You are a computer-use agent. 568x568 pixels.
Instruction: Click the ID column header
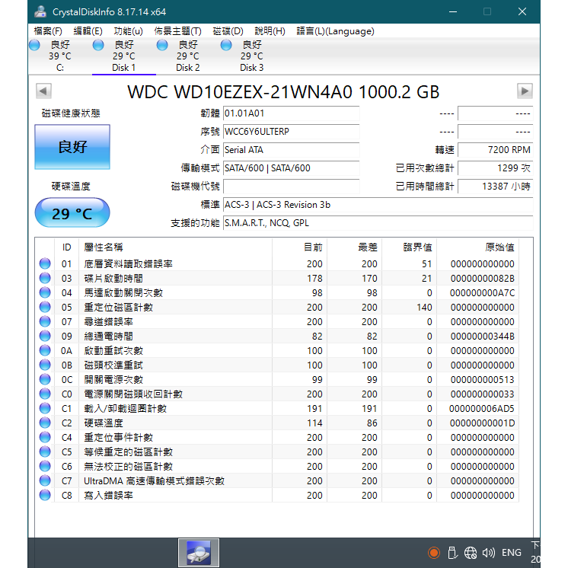(67, 247)
